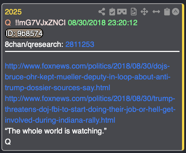Click the VR goggles icon
The image size is (186, 153).
[122, 12]
